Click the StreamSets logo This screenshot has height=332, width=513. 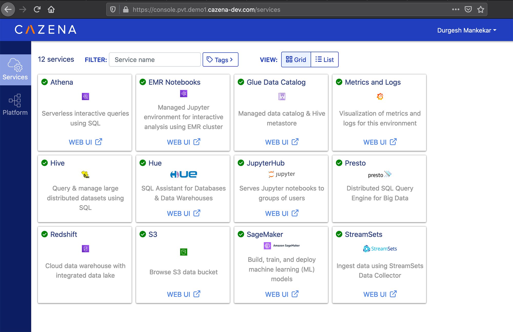[380, 249]
